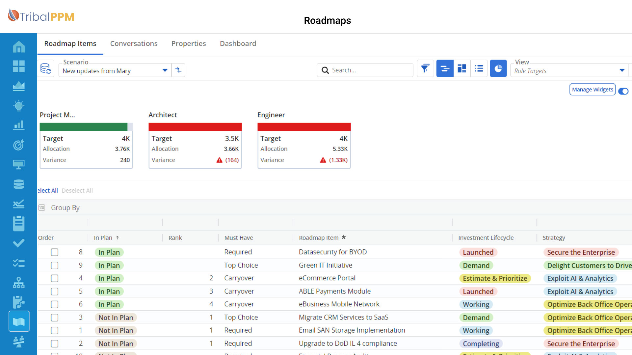Click the Architect red allocation bar
Viewport: 632px width, 355px height.
click(x=195, y=127)
